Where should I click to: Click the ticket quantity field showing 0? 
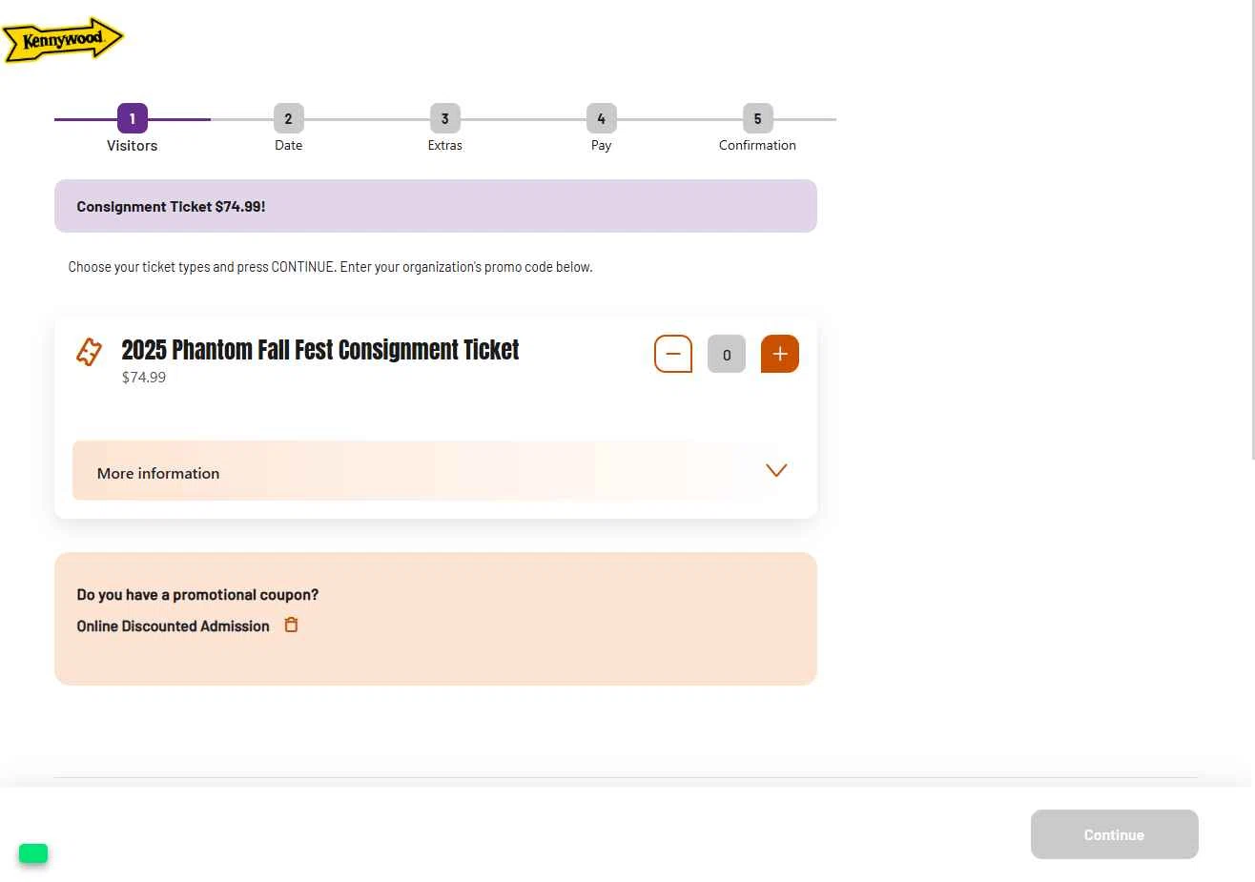[727, 355]
